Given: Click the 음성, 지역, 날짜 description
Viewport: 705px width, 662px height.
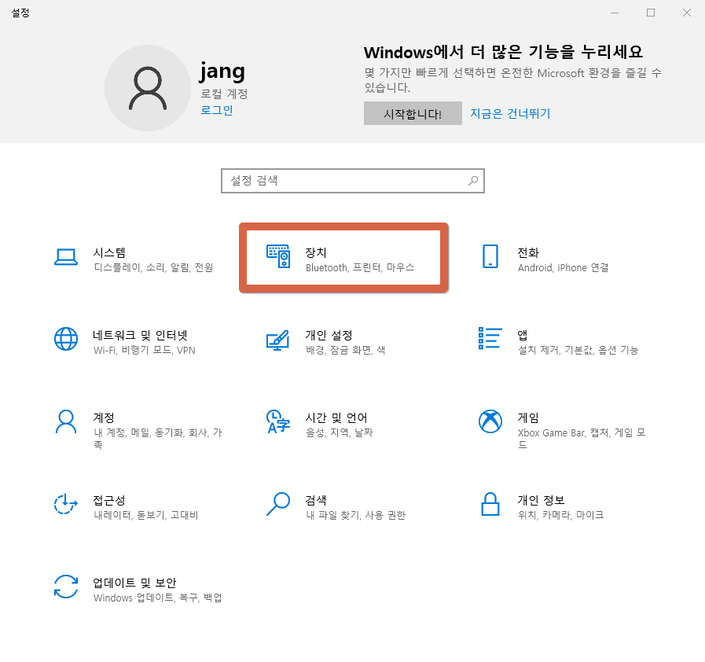Looking at the screenshot, I should point(340,432).
